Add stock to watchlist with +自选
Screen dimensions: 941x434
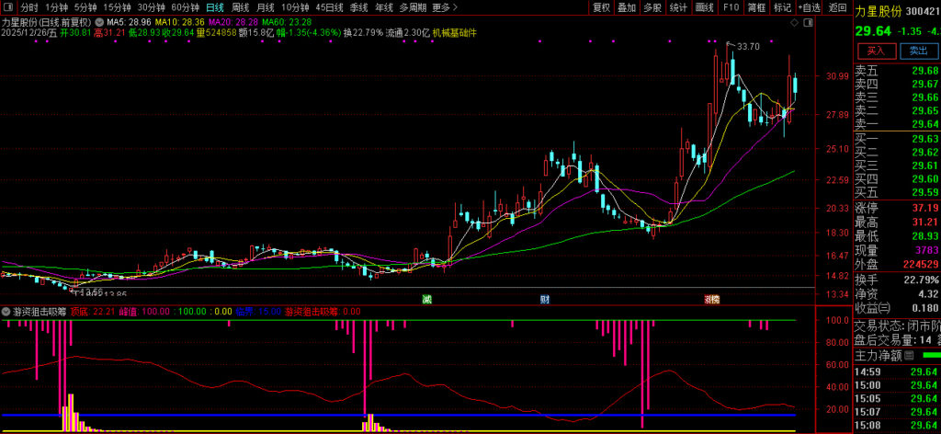click(809, 7)
